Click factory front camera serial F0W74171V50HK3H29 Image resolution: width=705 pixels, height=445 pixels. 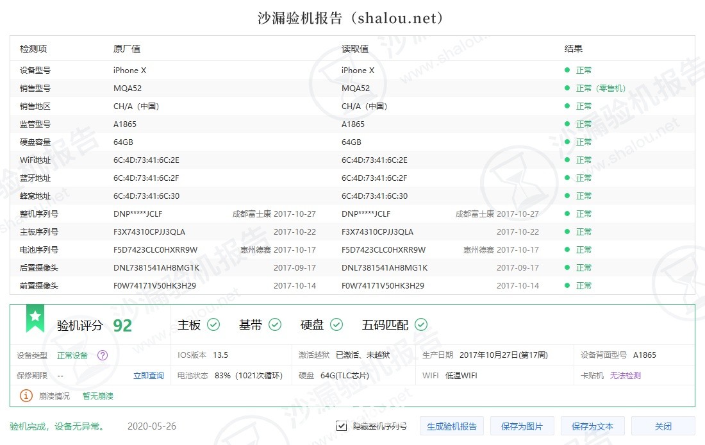click(x=154, y=286)
